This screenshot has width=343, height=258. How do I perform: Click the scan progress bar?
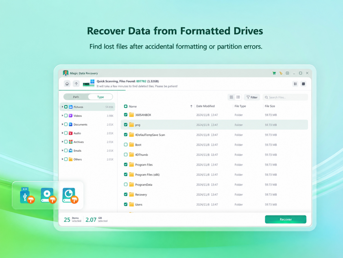tap(185, 90)
